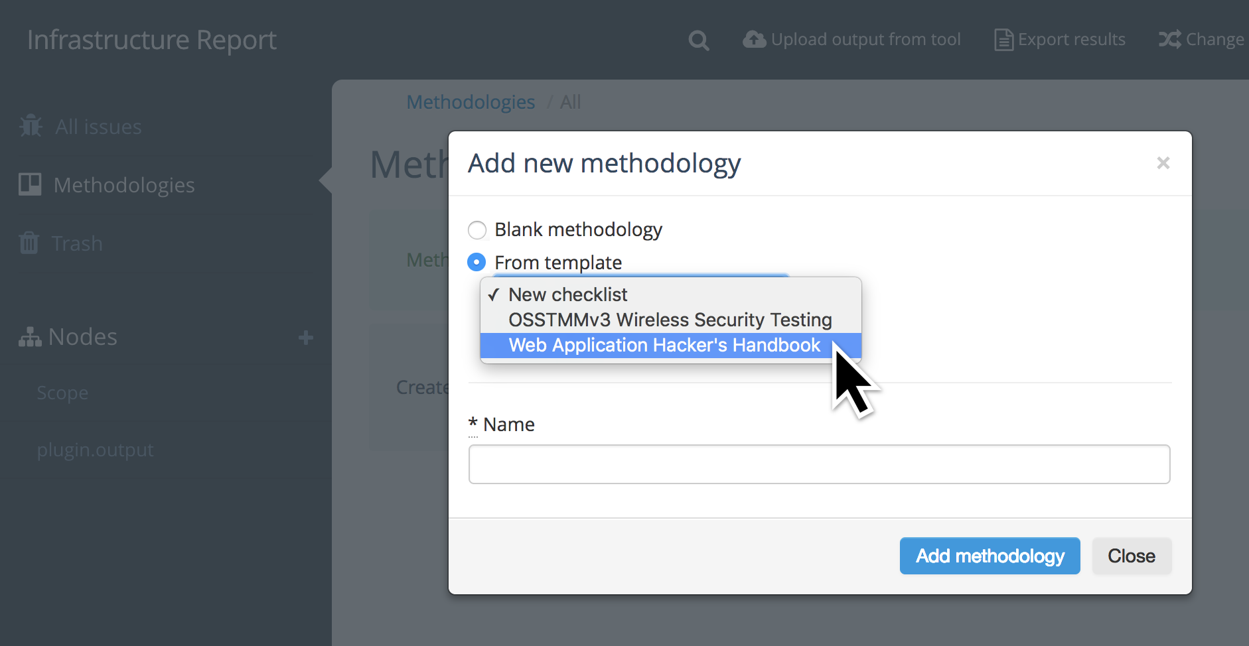Click the Add methodology button
Image resolution: width=1249 pixels, height=646 pixels.
pyautogui.click(x=990, y=556)
